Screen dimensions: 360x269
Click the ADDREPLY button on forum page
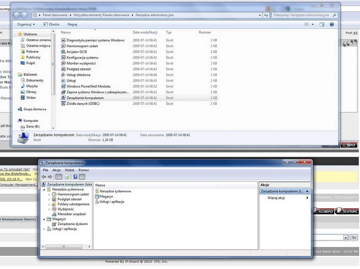click(x=324, y=211)
